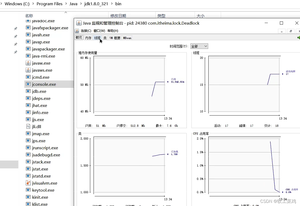
Task: Click the javapackager.exe file icon
Action: click(x=28, y=49)
